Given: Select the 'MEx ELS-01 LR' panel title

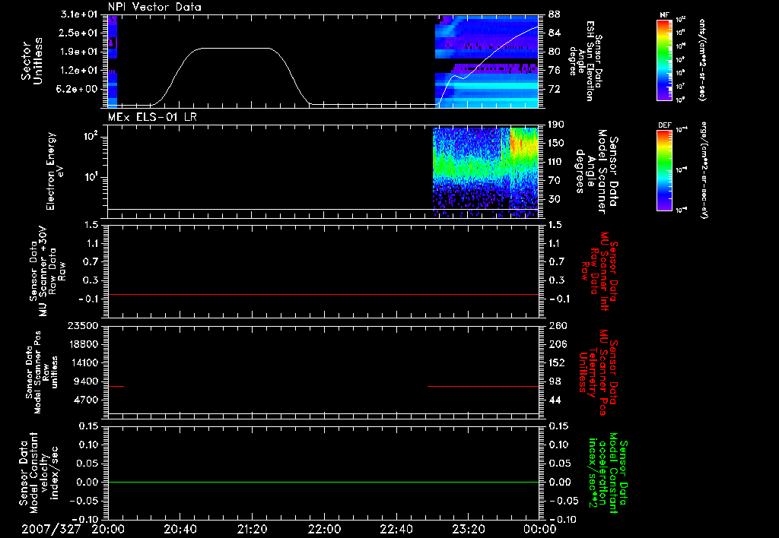Looking at the screenshot, I should click(x=152, y=117).
